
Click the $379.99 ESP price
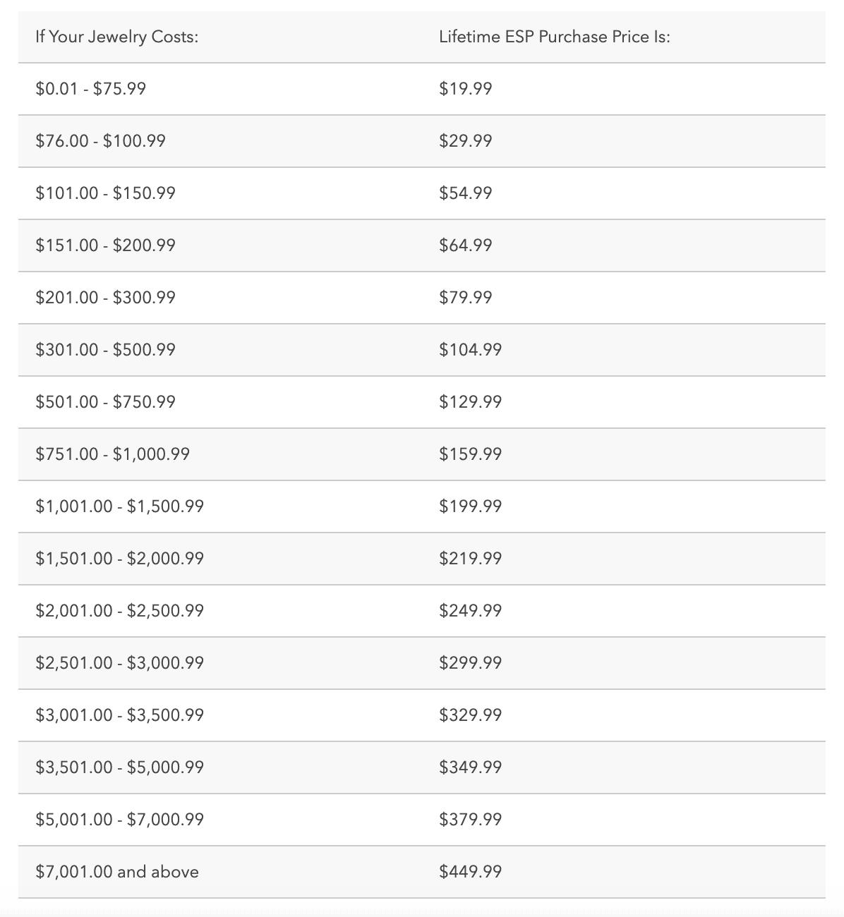coord(471,820)
